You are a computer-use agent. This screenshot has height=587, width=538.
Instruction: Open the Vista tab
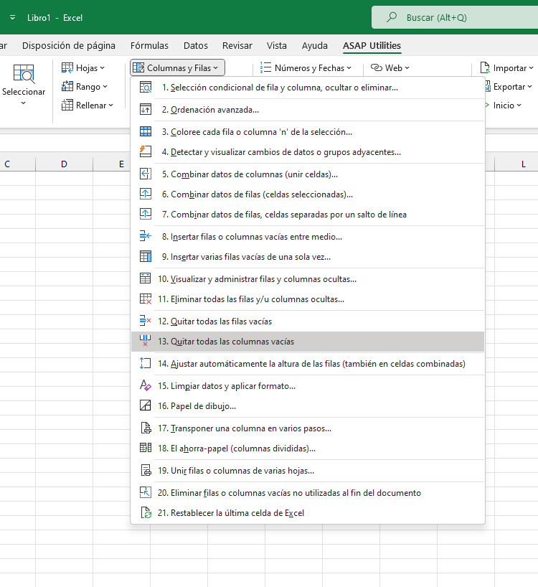pyautogui.click(x=276, y=46)
